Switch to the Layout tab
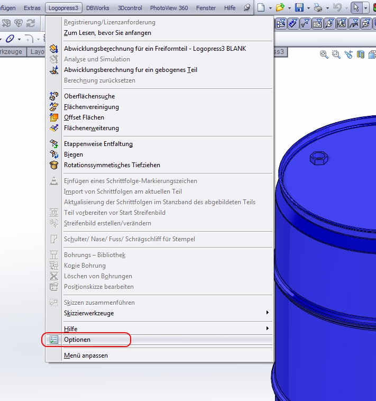The width and height of the screenshot is (376, 401). [36, 52]
